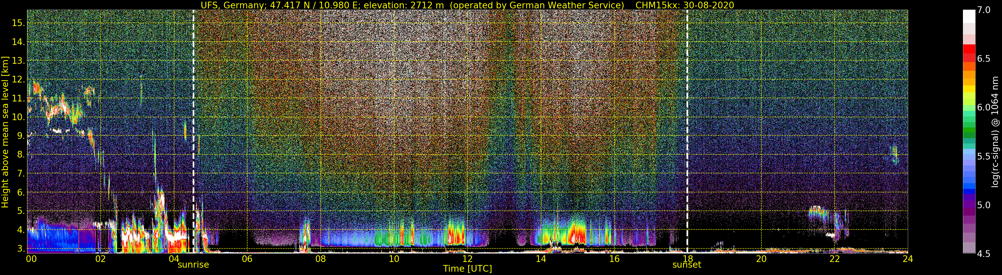This screenshot has width=1002, height=275.
Task: Click height tick label '3.'
Action: (x=21, y=248)
